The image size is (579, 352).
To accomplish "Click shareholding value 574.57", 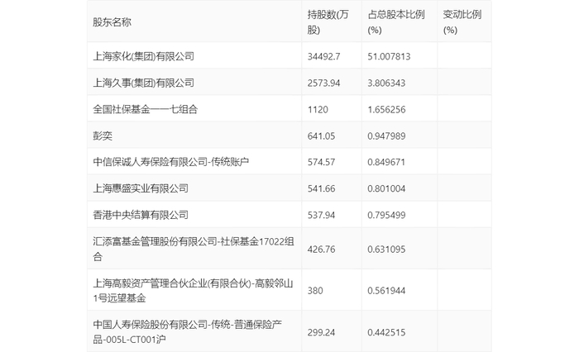I will pyautogui.click(x=321, y=162).
